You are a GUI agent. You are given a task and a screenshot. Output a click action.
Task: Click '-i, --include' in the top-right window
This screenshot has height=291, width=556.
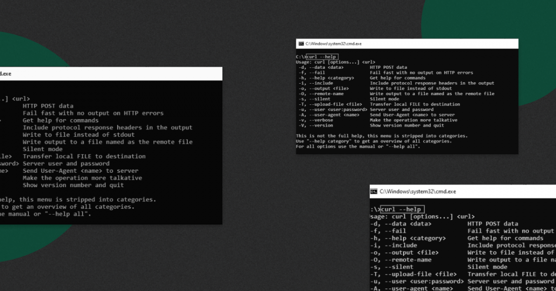pos(316,83)
